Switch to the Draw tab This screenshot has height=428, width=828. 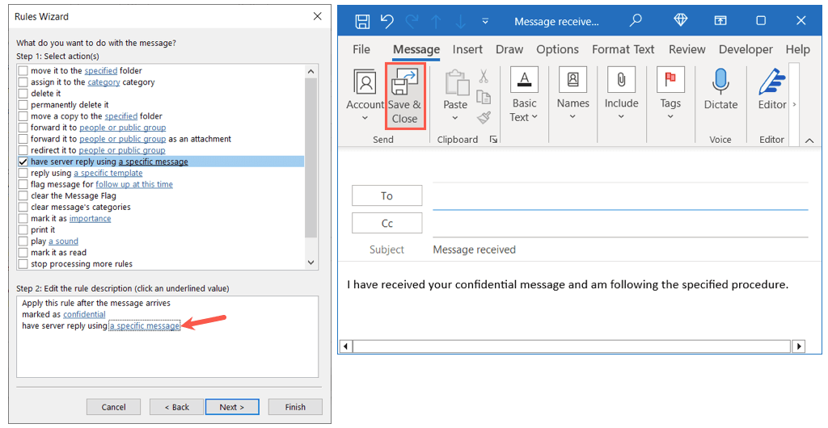point(509,49)
